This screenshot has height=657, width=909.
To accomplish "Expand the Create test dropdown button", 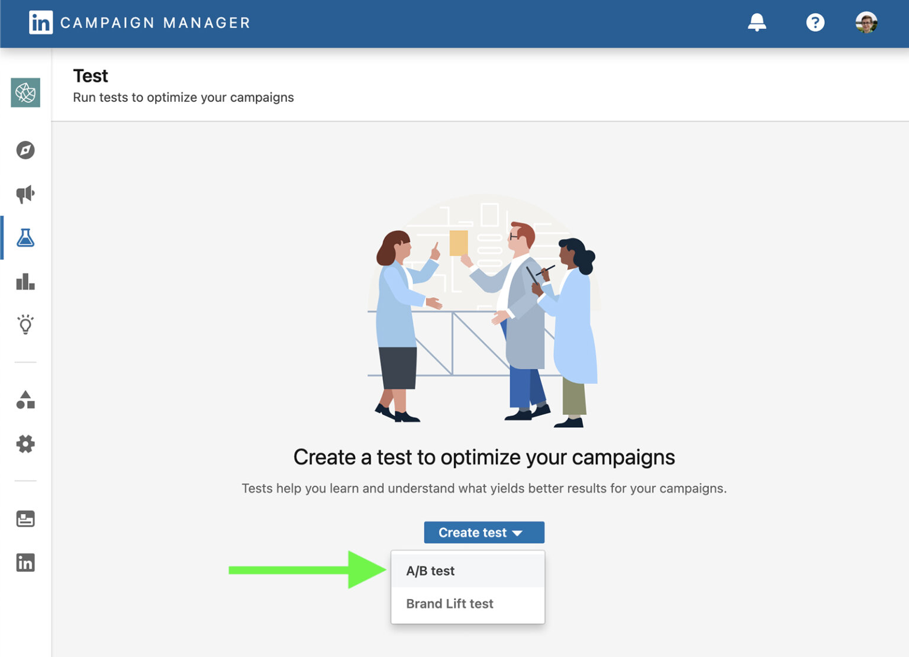I will coord(484,532).
